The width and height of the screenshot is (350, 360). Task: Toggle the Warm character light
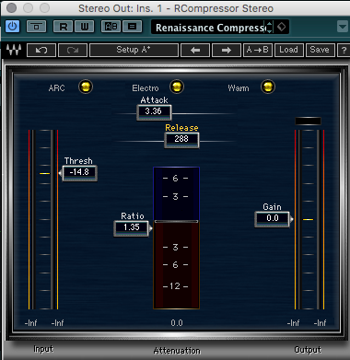(268, 87)
